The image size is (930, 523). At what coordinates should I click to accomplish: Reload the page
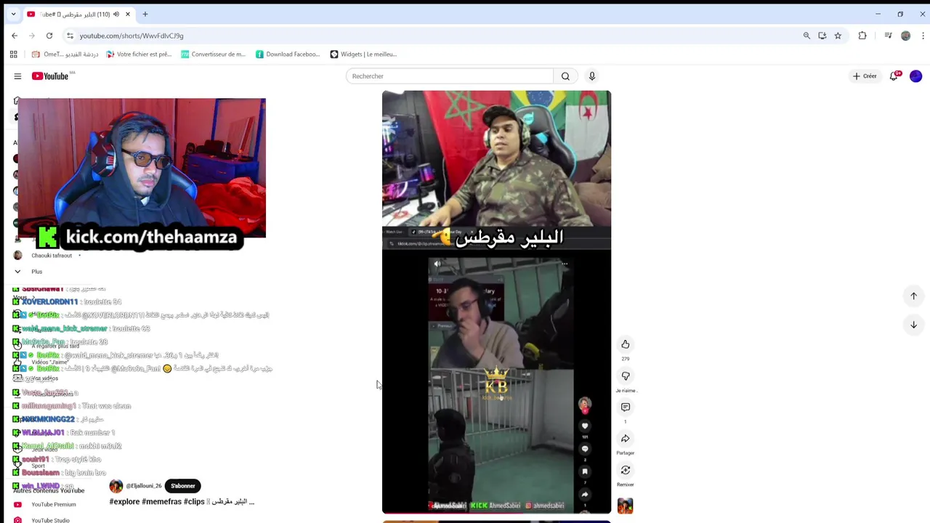click(x=49, y=36)
